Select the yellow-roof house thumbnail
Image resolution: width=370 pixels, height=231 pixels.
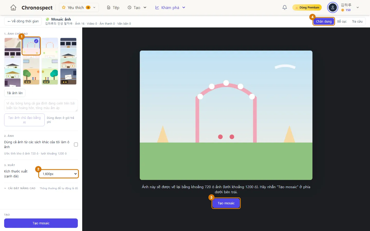point(13,73)
